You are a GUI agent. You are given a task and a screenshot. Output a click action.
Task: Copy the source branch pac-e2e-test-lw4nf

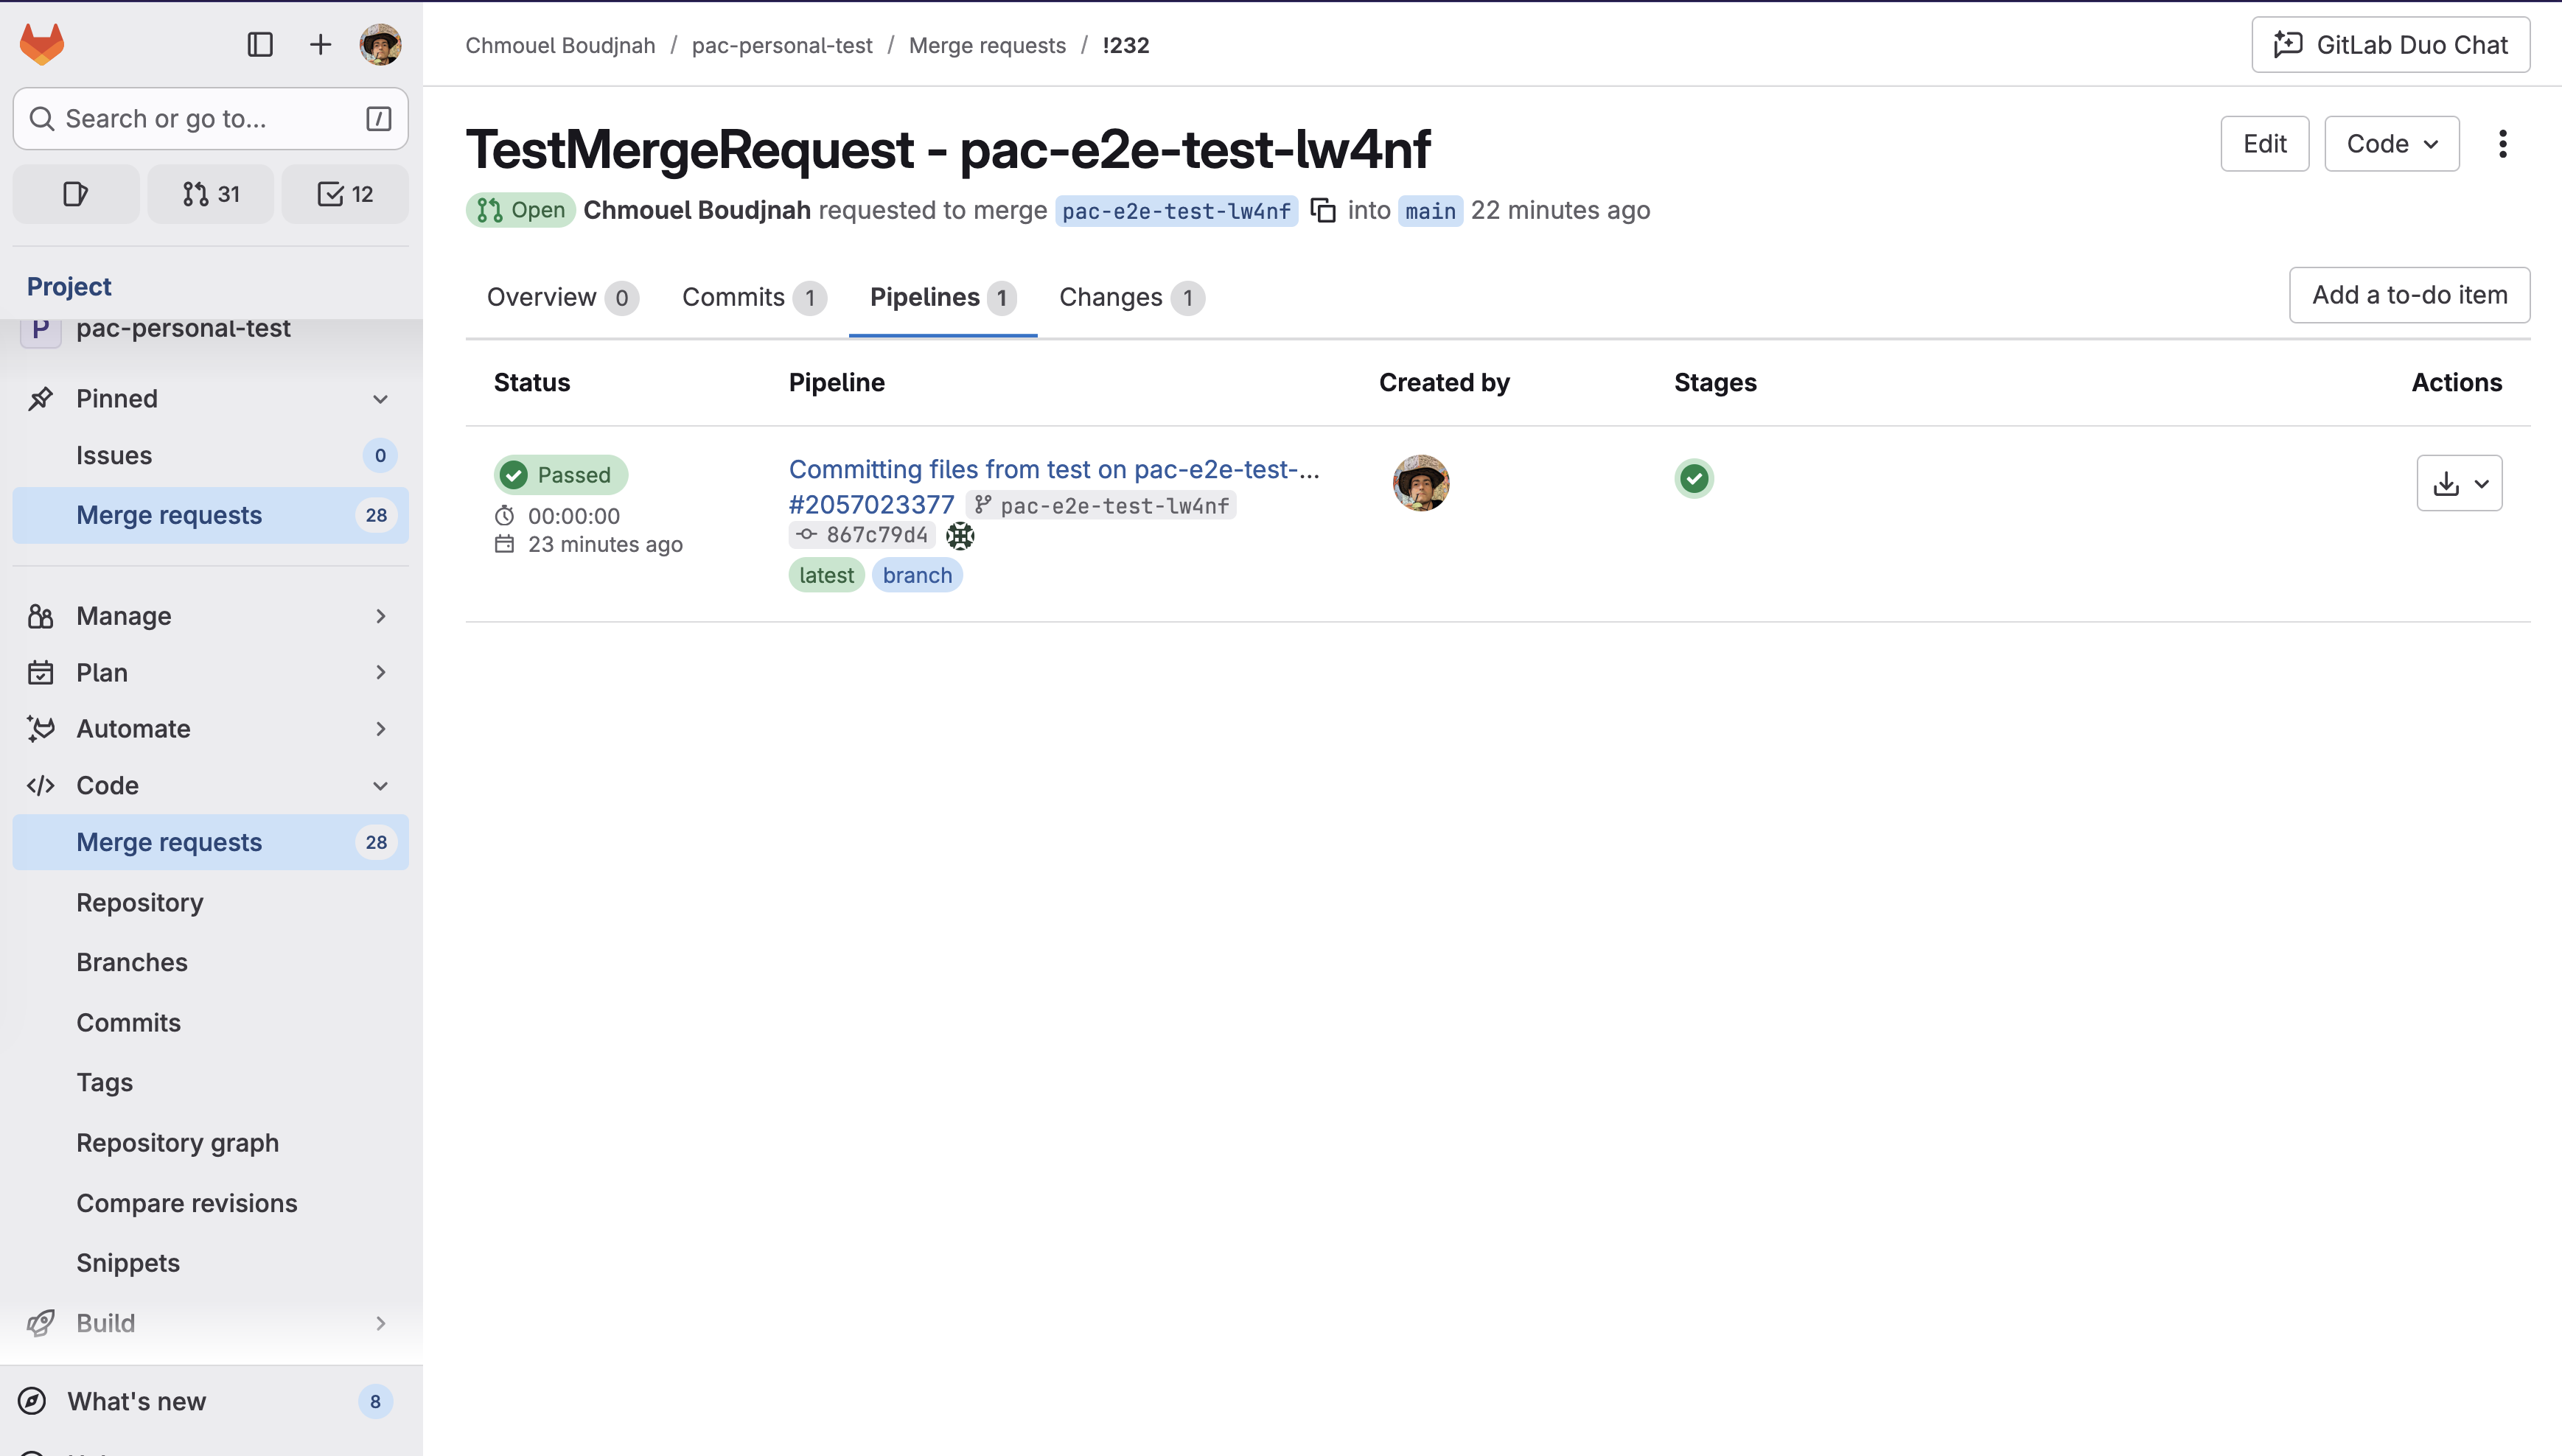[1323, 210]
